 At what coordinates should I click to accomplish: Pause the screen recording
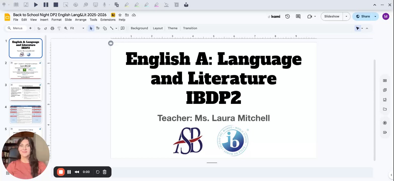pyautogui.click(x=69, y=172)
